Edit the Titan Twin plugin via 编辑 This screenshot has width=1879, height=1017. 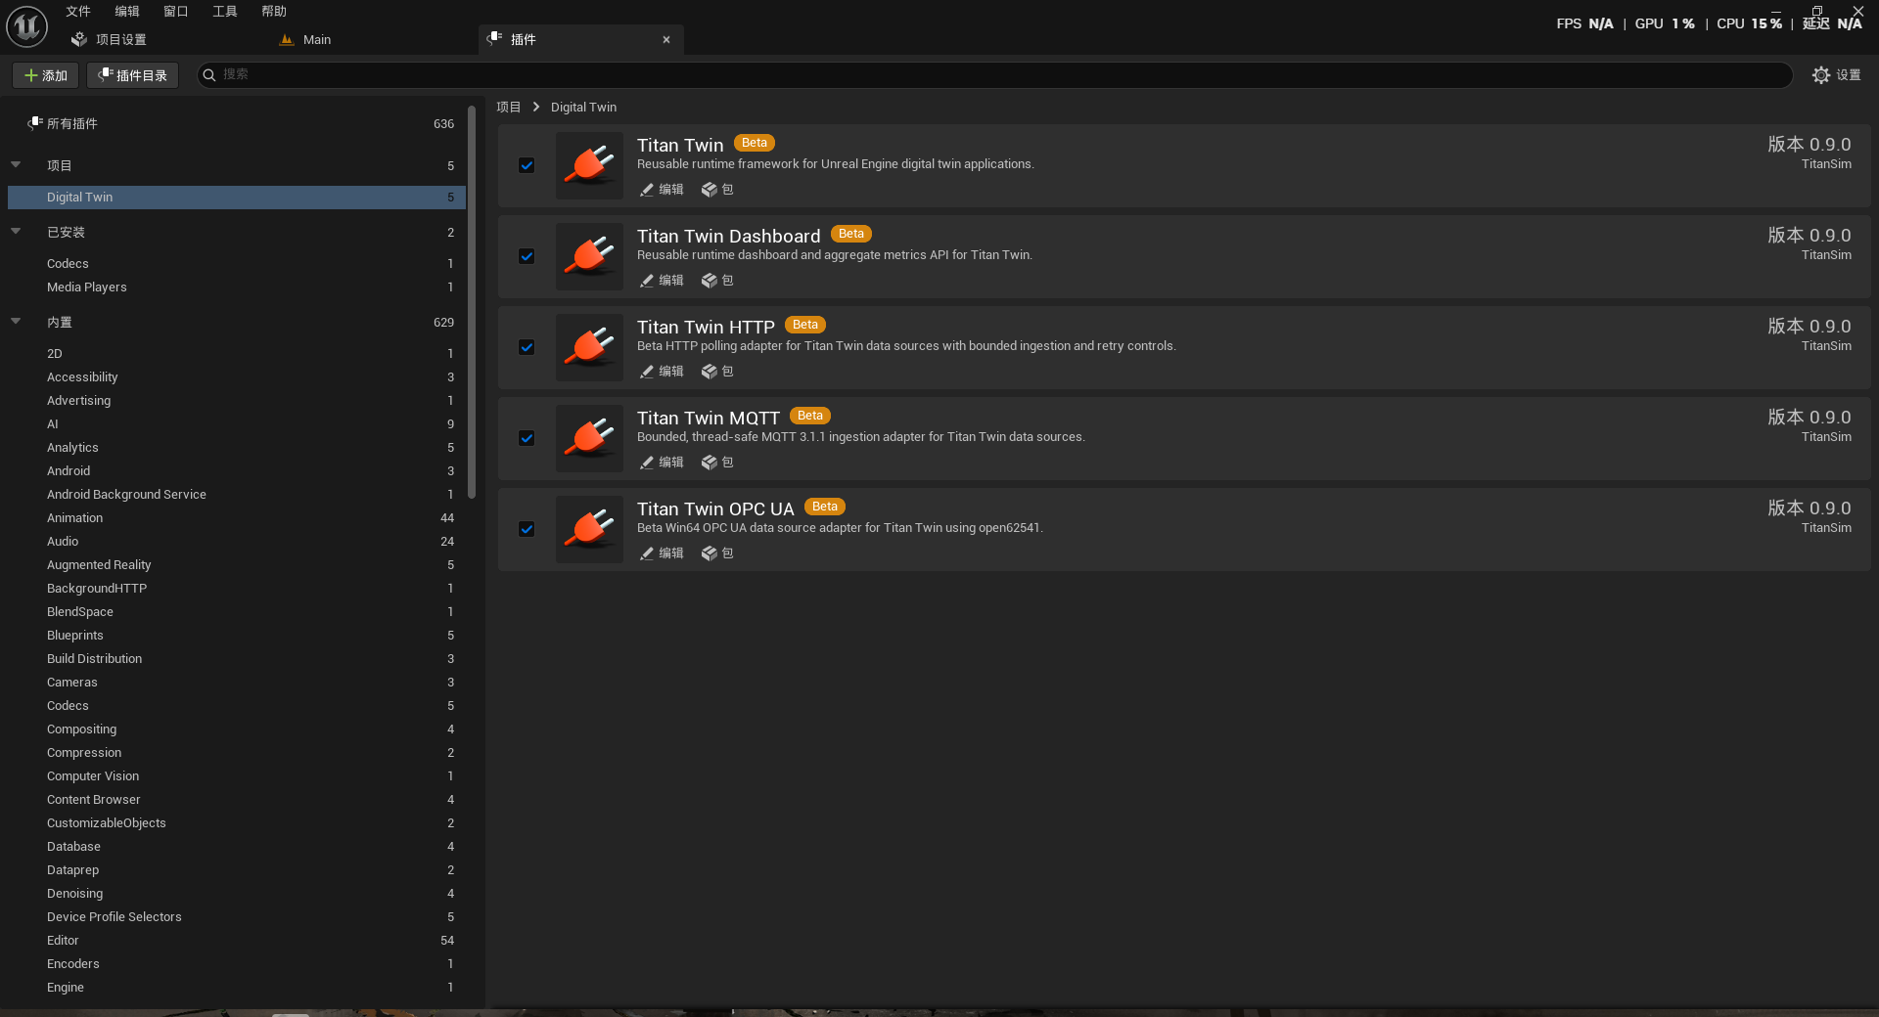[x=662, y=190]
